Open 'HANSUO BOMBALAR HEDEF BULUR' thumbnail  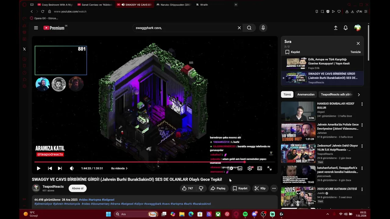point(298,111)
